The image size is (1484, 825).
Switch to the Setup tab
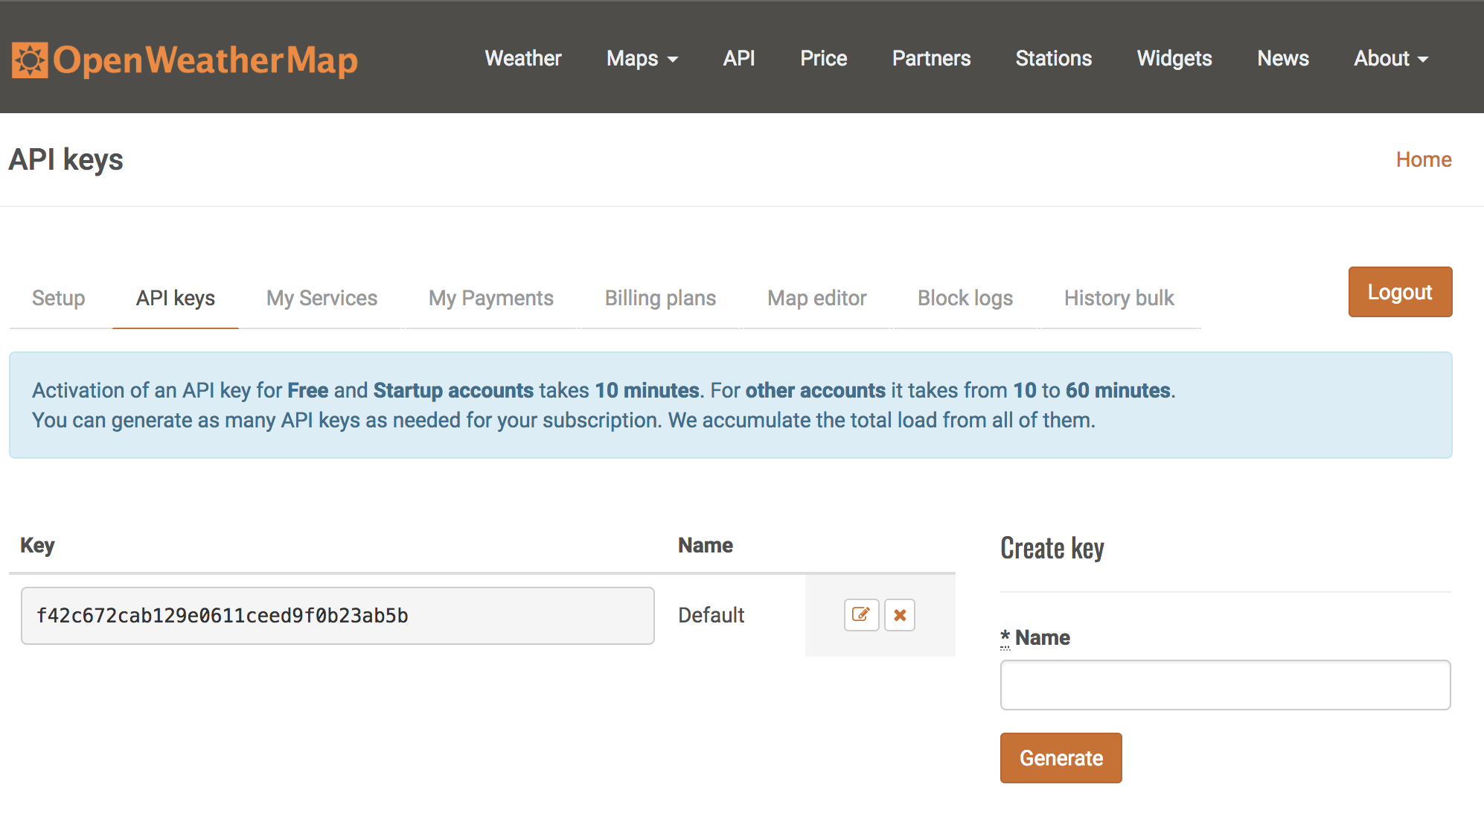[x=59, y=298]
